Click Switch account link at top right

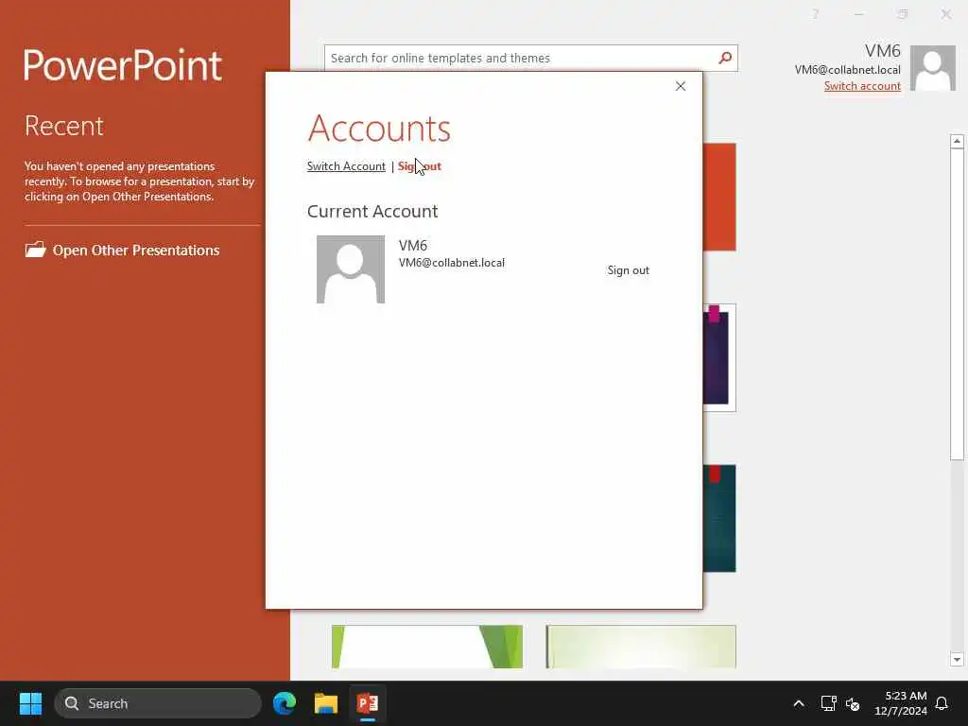[x=862, y=86]
